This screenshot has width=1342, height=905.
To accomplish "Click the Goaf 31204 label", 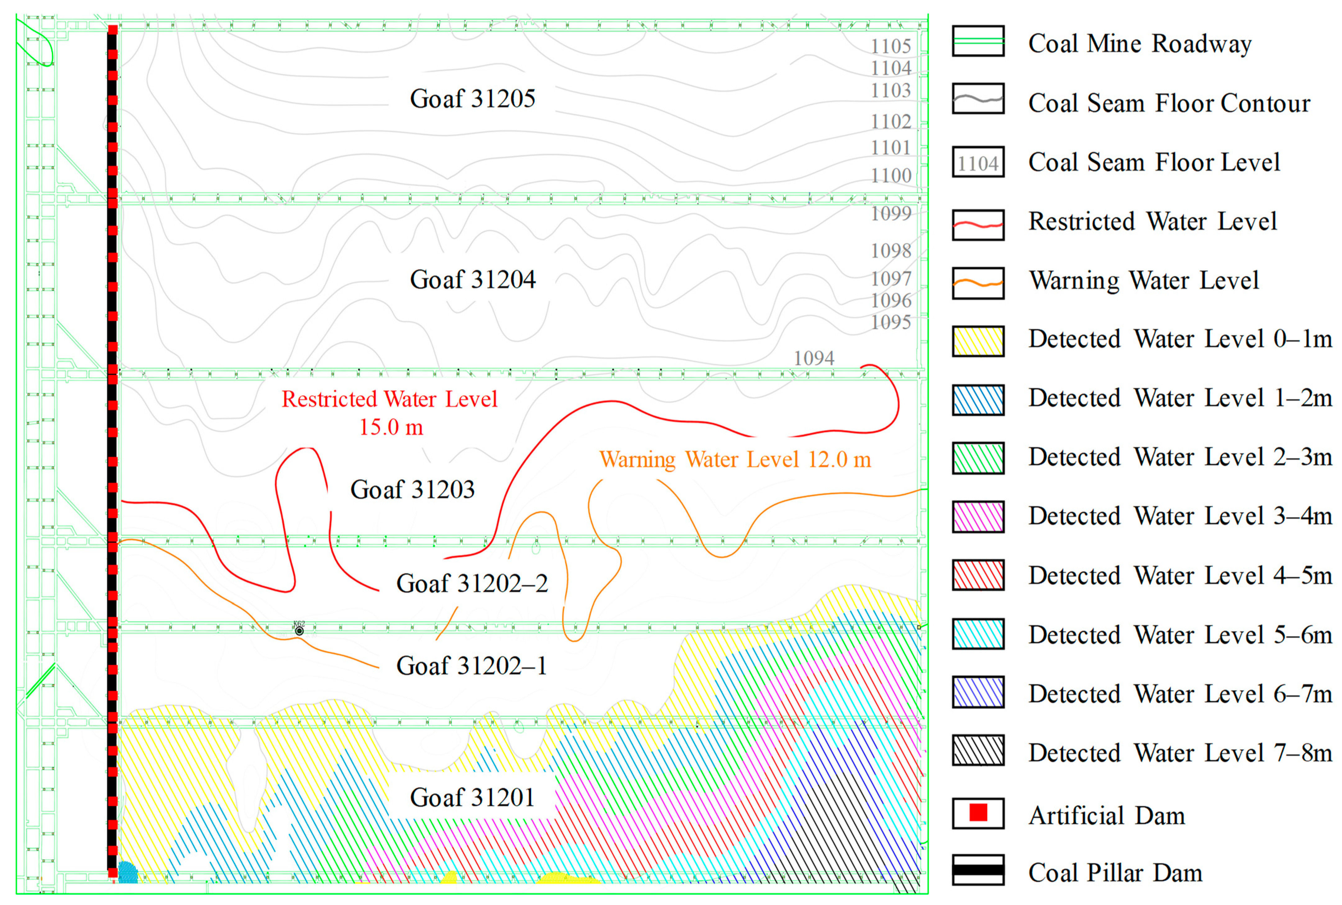I will point(472,280).
